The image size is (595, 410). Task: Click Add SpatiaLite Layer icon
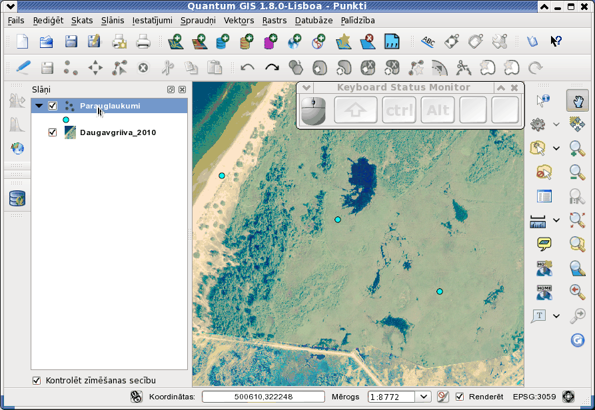(x=247, y=41)
